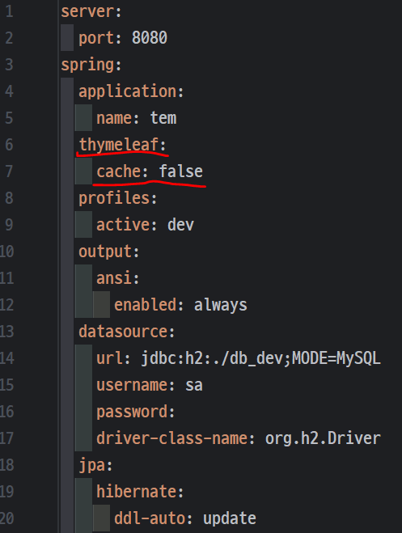Click the username value sa
The image size is (402, 533).
point(194,386)
